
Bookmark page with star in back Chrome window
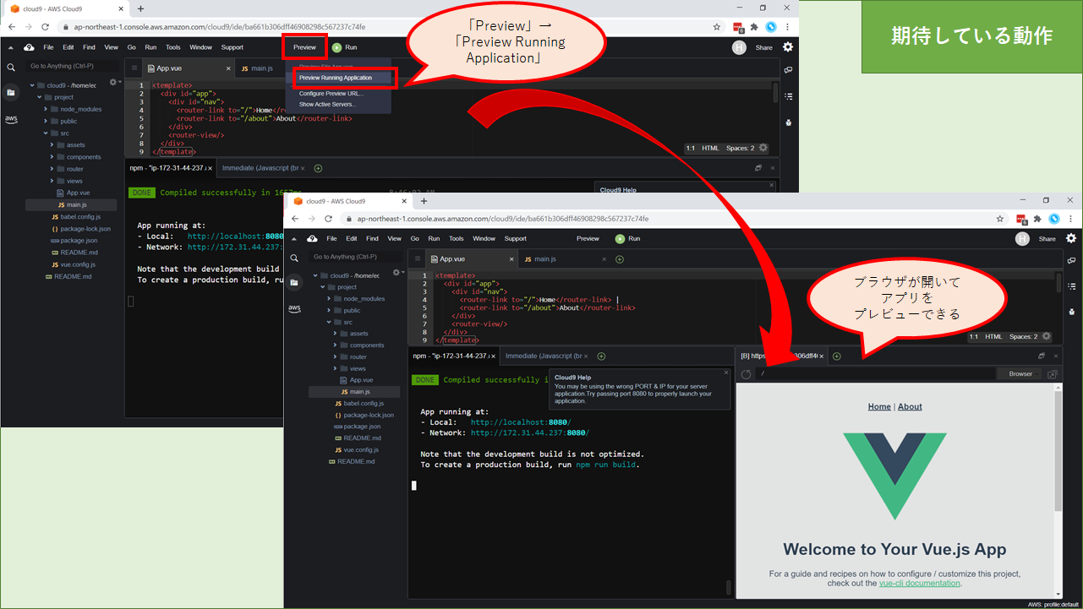(x=717, y=27)
